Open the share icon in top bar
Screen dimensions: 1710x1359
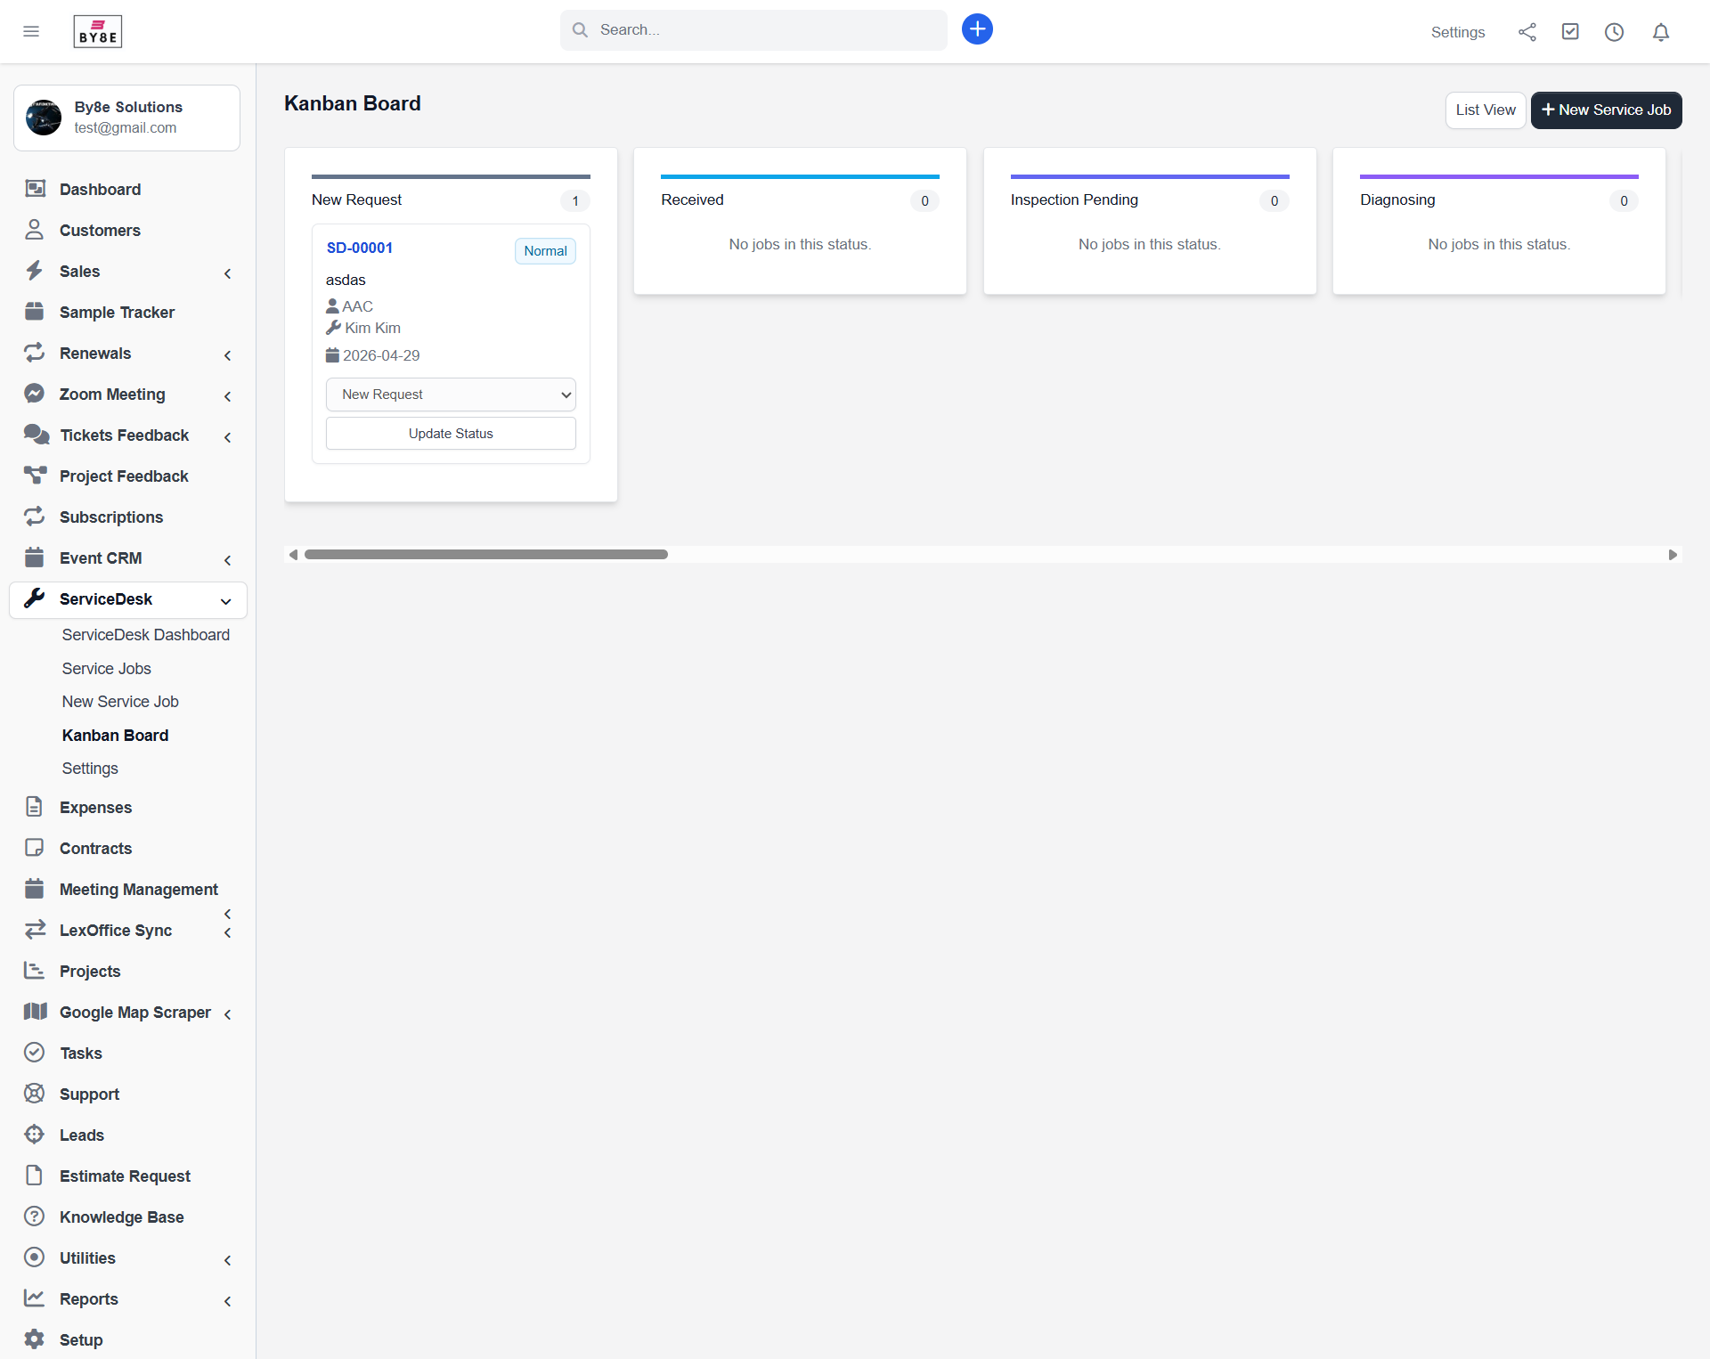(1527, 31)
